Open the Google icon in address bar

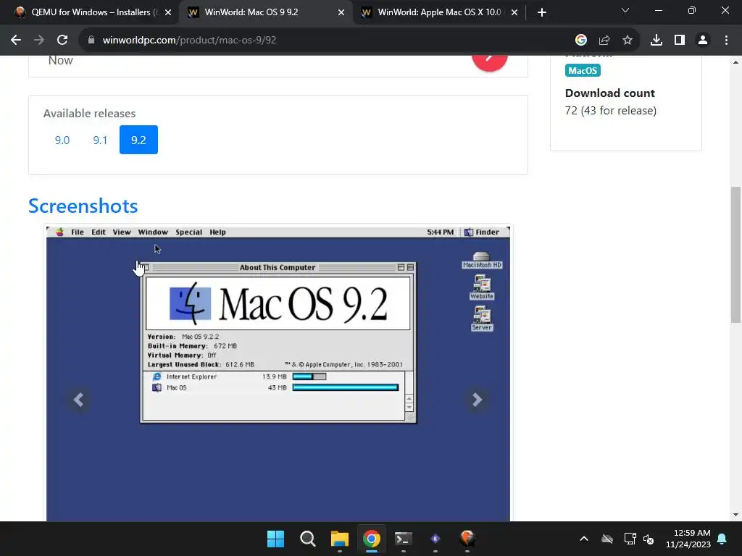point(580,41)
